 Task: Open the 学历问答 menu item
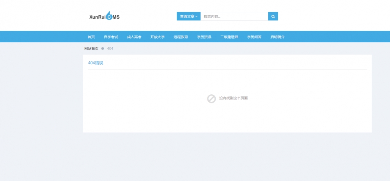click(254, 37)
